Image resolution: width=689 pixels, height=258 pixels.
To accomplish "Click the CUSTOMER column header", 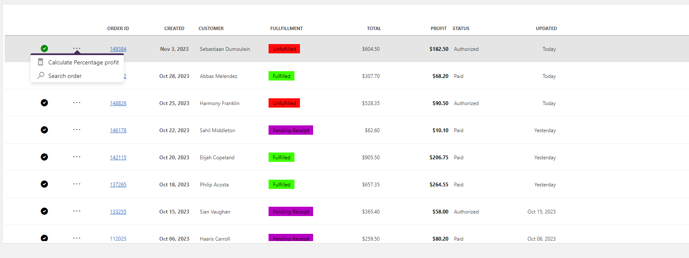I will (211, 28).
